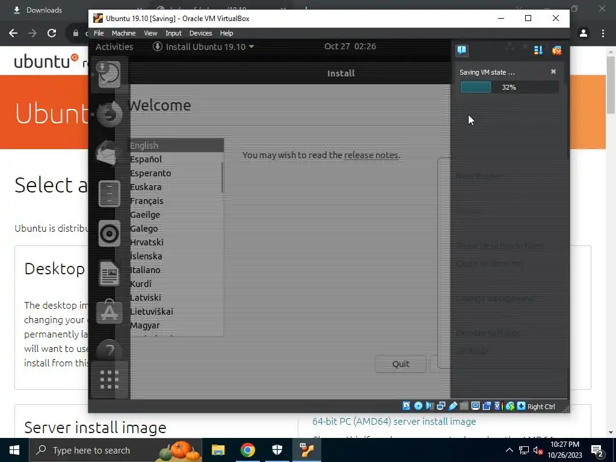Expand the Install Ubuntu 19.10 app menu

coord(203,47)
